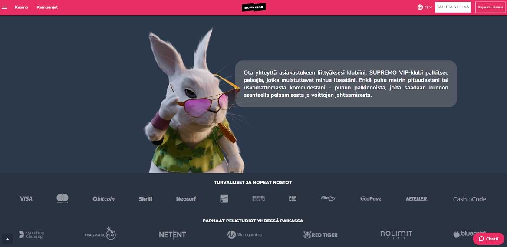The width and height of the screenshot is (507, 247).
Task: Click the NetEnt studio logo
Action: (172, 235)
